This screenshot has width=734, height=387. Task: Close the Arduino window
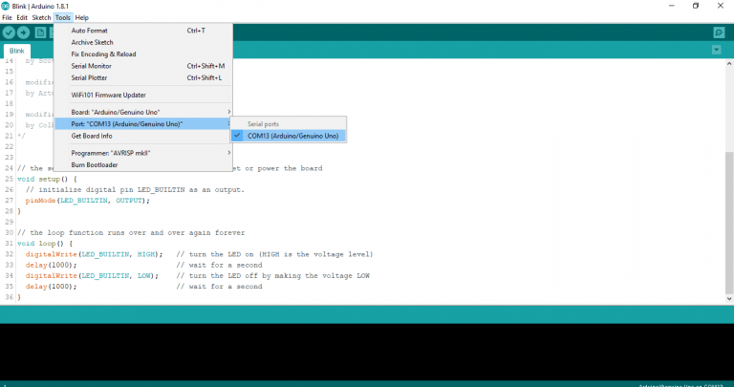tap(721, 6)
